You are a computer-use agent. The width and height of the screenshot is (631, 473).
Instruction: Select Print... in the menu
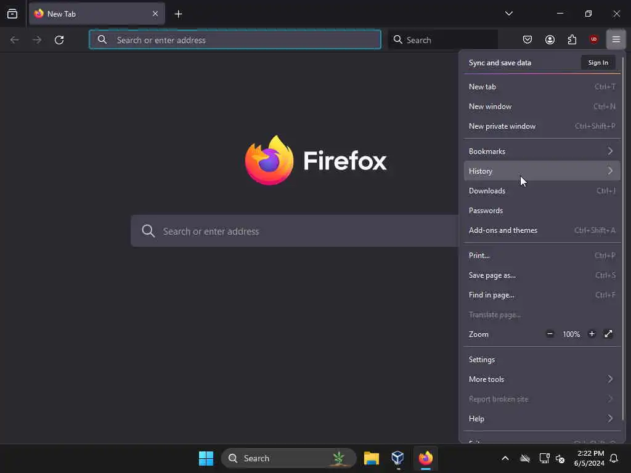(542, 256)
